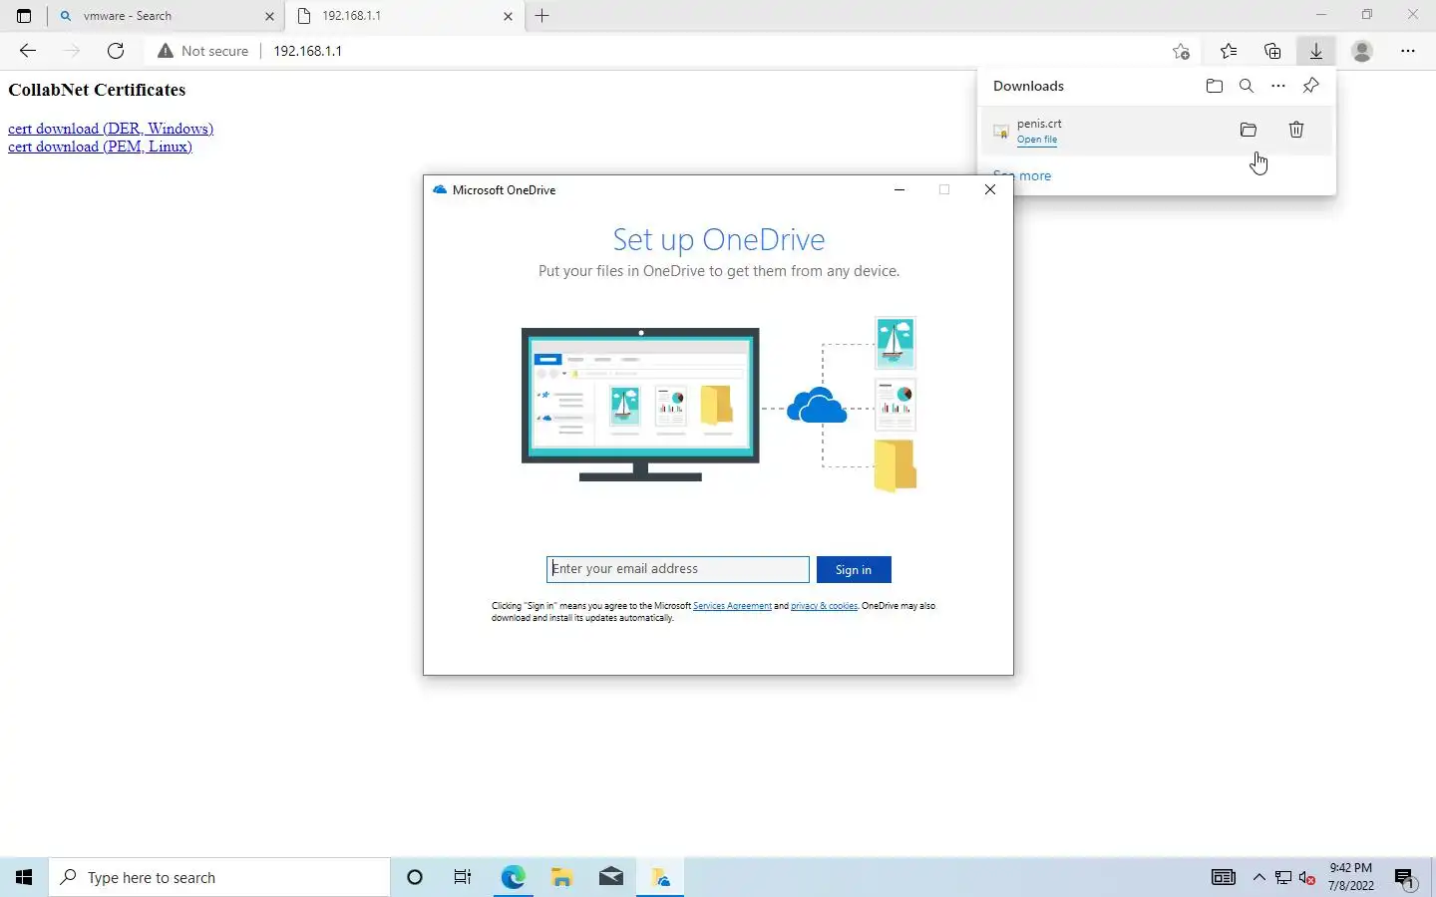Click the OneDrive setup taskbar icon
This screenshot has width=1436, height=897.
pyautogui.click(x=660, y=877)
